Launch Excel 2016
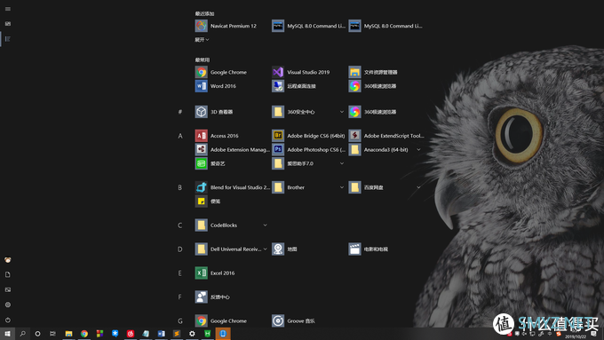The height and width of the screenshot is (340, 604). (215, 273)
